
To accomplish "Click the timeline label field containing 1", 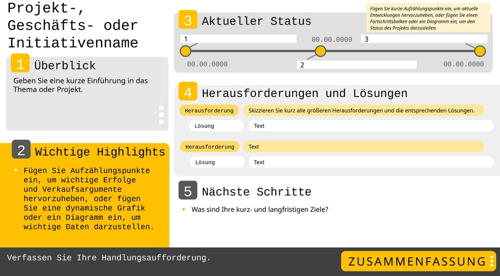I will pyautogui.click(x=238, y=39).
